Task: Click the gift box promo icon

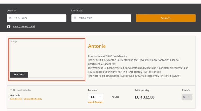Action: 8,26
